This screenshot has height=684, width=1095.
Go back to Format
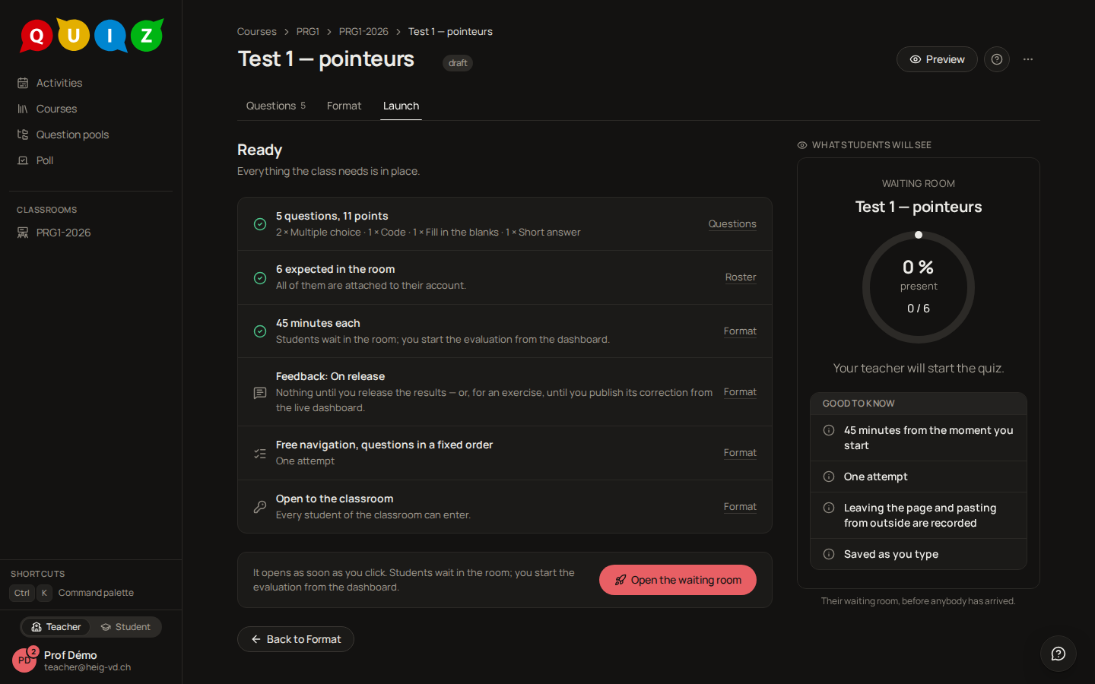[x=296, y=639]
